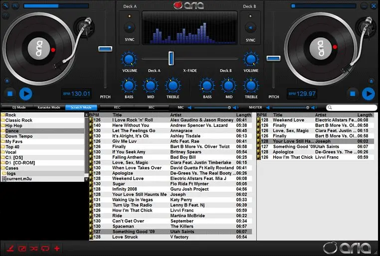Sort library by the Artist column header
This screenshot has width=380, height=256.
click(176, 115)
